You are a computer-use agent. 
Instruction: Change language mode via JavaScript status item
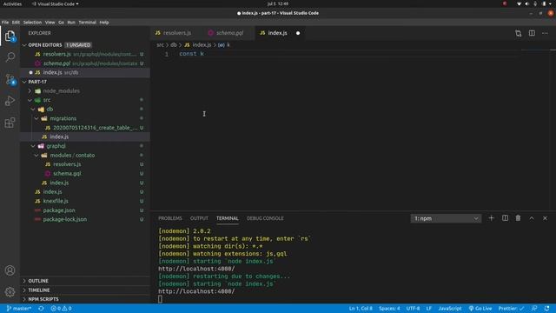(x=450, y=309)
